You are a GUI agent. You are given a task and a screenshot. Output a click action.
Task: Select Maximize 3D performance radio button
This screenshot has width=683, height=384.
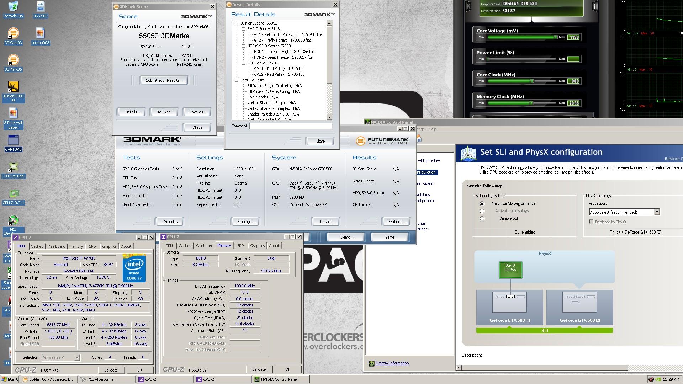[x=482, y=204]
